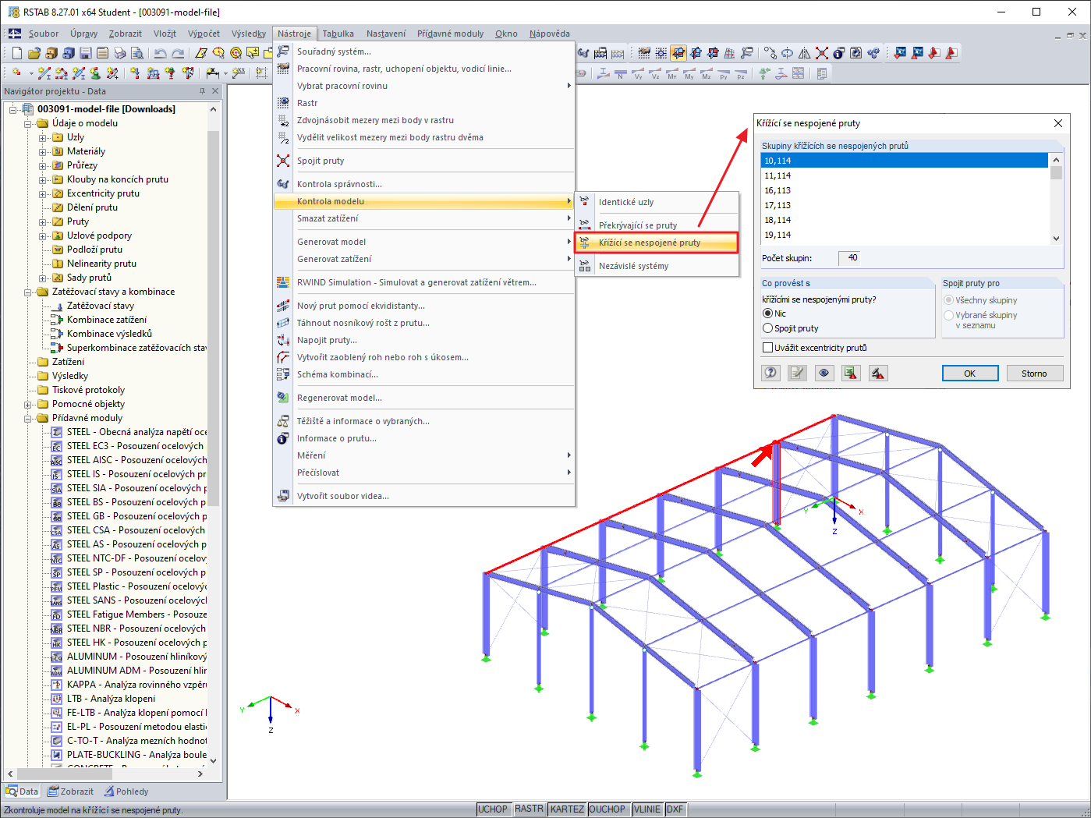Screen dimensions: 1091x818
Task: Open a file with the folder toolbar icon
Action: (x=34, y=53)
